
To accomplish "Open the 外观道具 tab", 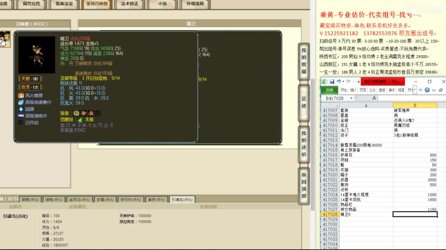I will [x=195, y=4].
